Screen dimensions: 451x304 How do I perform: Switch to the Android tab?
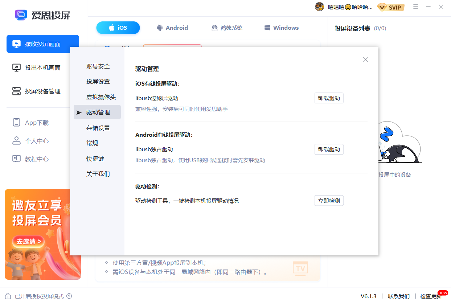[x=172, y=28]
